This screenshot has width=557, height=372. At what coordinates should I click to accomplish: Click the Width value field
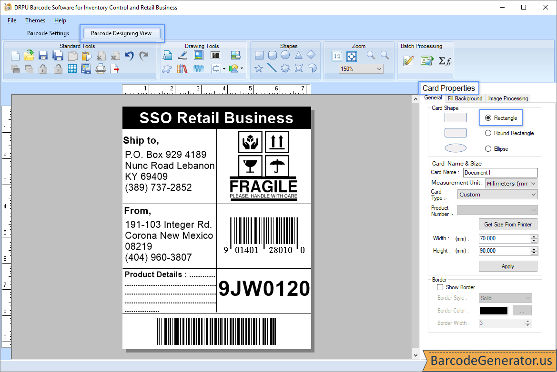pyautogui.click(x=505, y=239)
